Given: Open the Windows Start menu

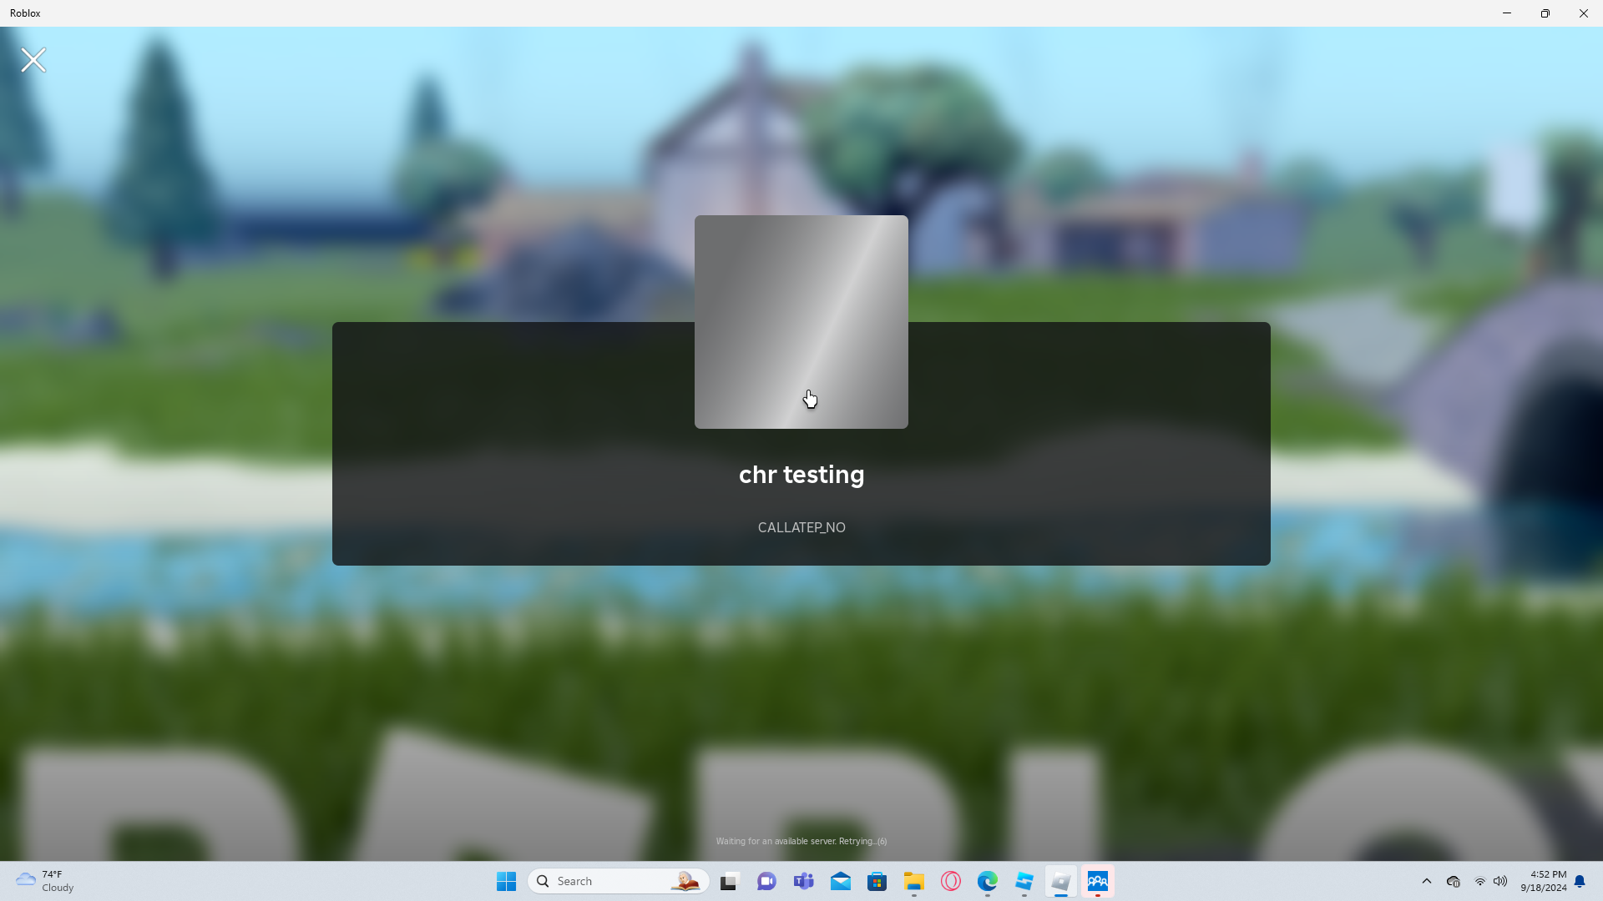Looking at the screenshot, I should (506, 881).
